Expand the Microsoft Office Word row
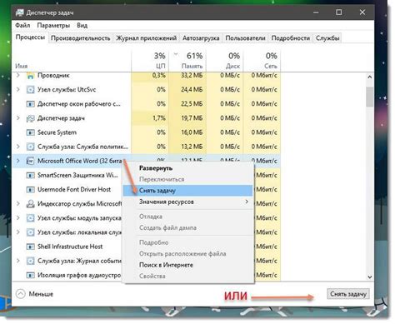Image resolution: width=395 pixels, height=324 pixels. tap(18, 161)
